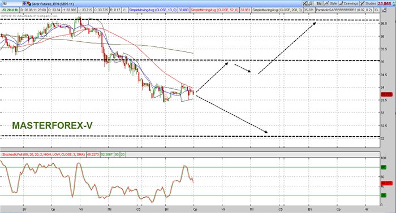Screen dimensions: 396x213
Task: Select the red SimpleMovingAvg (CLOSE, 52, 0) label
Action: click(214, 10)
